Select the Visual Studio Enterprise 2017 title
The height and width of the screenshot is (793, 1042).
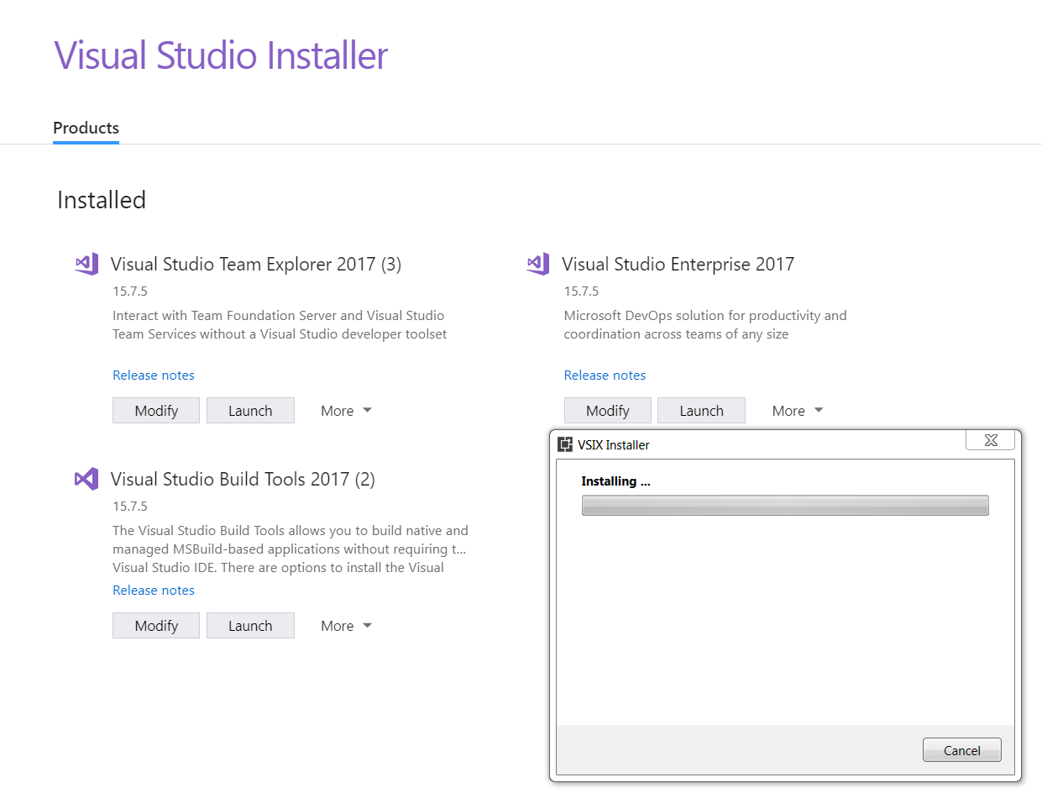pyautogui.click(x=678, y=264)
